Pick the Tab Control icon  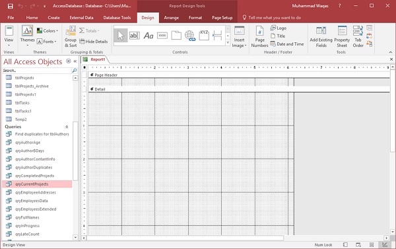pos(176,36)
